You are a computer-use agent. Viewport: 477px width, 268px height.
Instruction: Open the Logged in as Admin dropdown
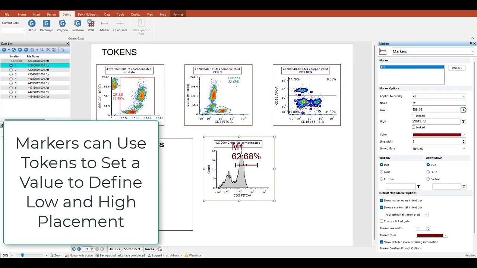(182, 256)
